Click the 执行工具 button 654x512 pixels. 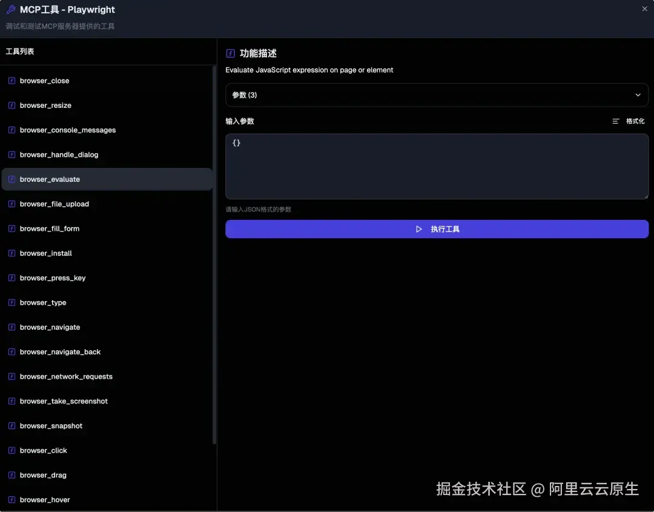[437, 228]
